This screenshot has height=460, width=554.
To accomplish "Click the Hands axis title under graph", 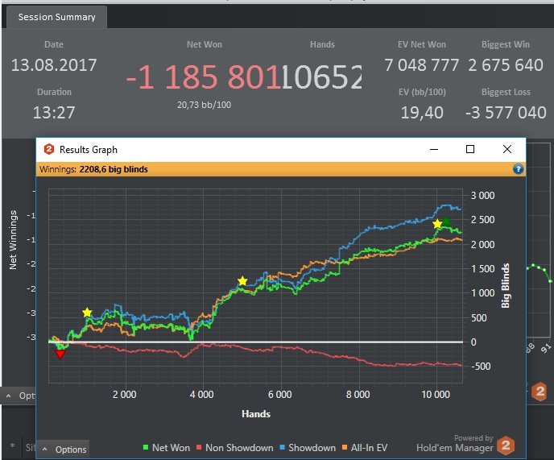I will click(256, 414).
